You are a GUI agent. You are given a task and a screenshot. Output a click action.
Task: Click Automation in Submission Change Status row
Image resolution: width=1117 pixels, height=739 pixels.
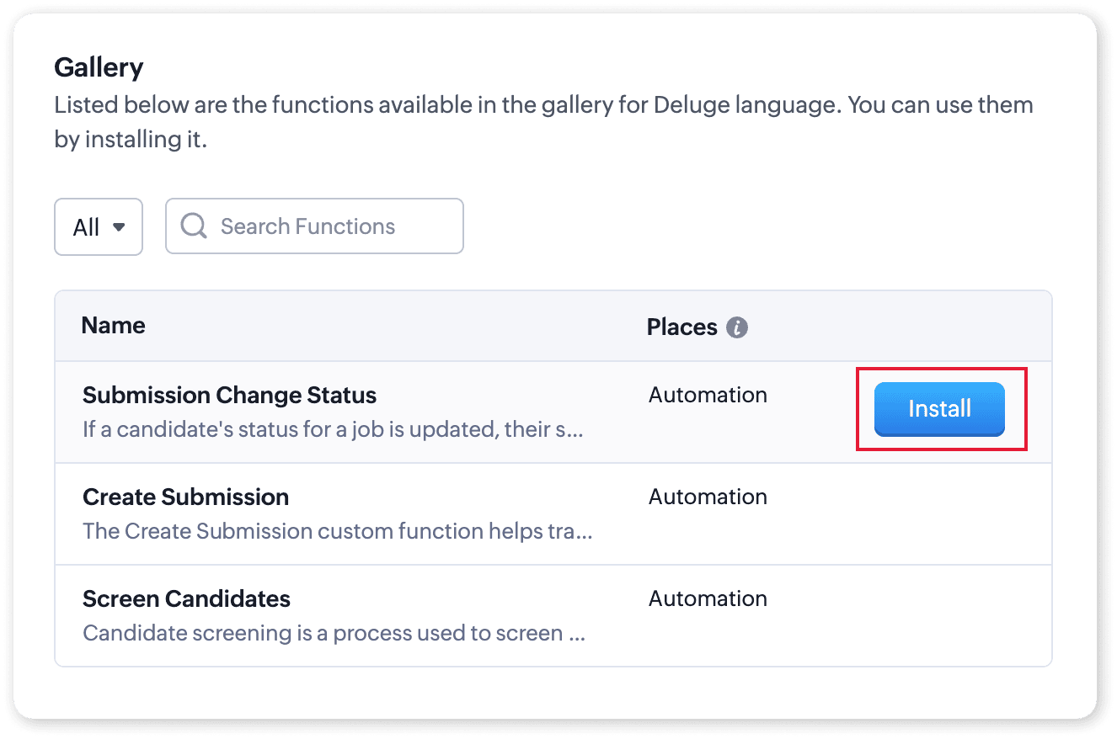coord(708,396)
